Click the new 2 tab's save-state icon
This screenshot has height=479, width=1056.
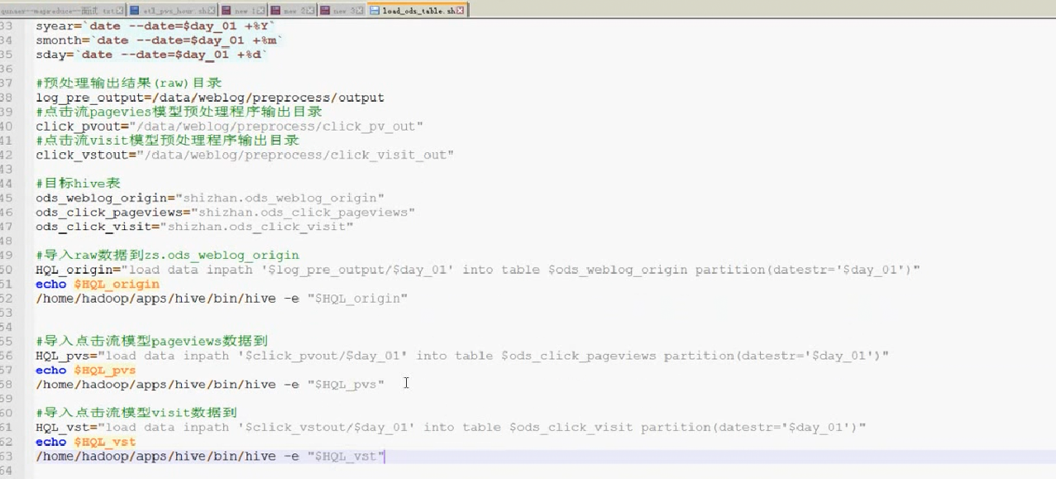[275, 11]
